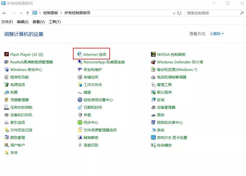
Task: Open the Internet 选项 globe icon
Action: pyautogui.click(x=80, y=54)
